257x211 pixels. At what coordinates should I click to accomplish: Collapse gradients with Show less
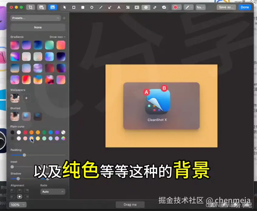[x=57, y=36]
